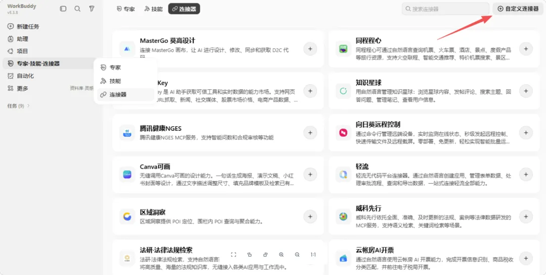Open the 更多 sidebar entry
Viewport: 546px width, 275px height.
coord(23,88)
